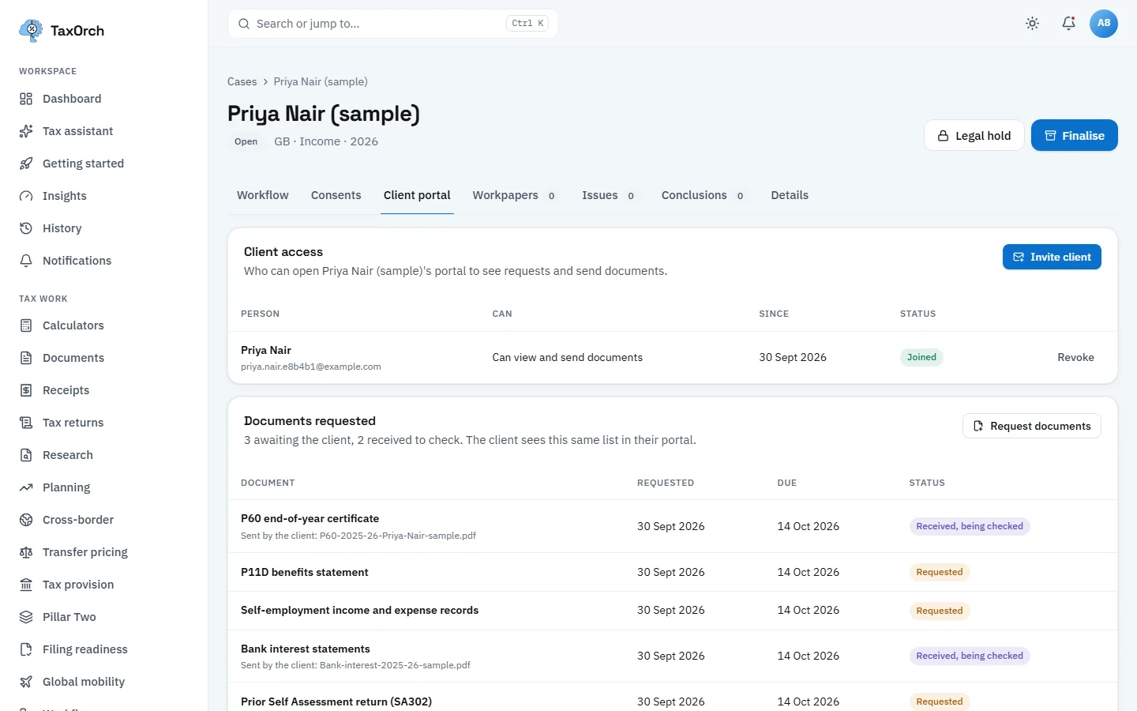
Task: Open the Calculators icon
Action: 26,325
